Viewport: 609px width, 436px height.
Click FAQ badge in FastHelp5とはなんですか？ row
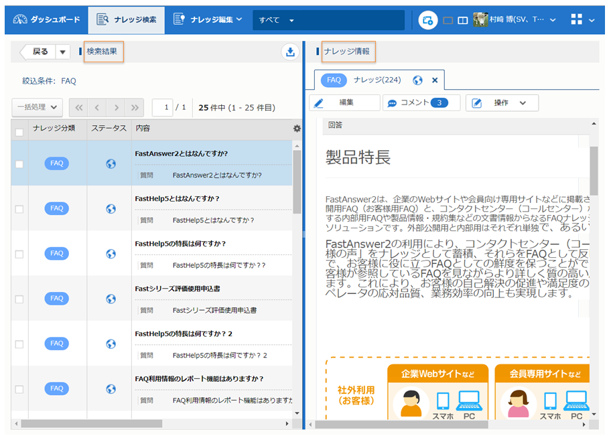pos(57,208)
